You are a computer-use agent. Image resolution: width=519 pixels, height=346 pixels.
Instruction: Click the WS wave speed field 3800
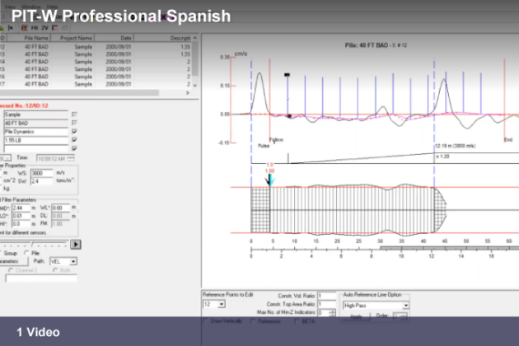(42, 173)
